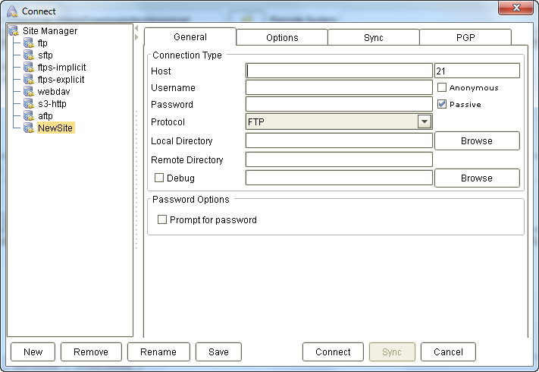Click the Connect window title icon
539x372 pixels.
[12, 11]
